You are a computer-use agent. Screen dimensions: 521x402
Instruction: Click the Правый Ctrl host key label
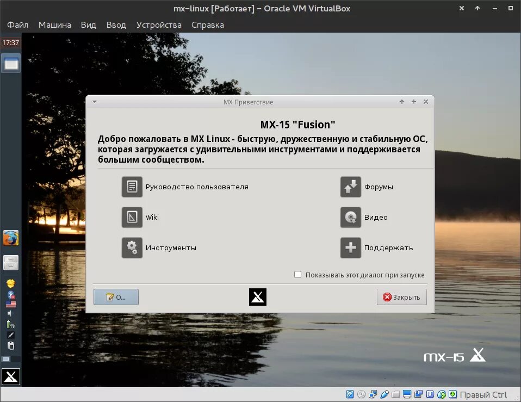pyautogui.click(x=483, y=395)
